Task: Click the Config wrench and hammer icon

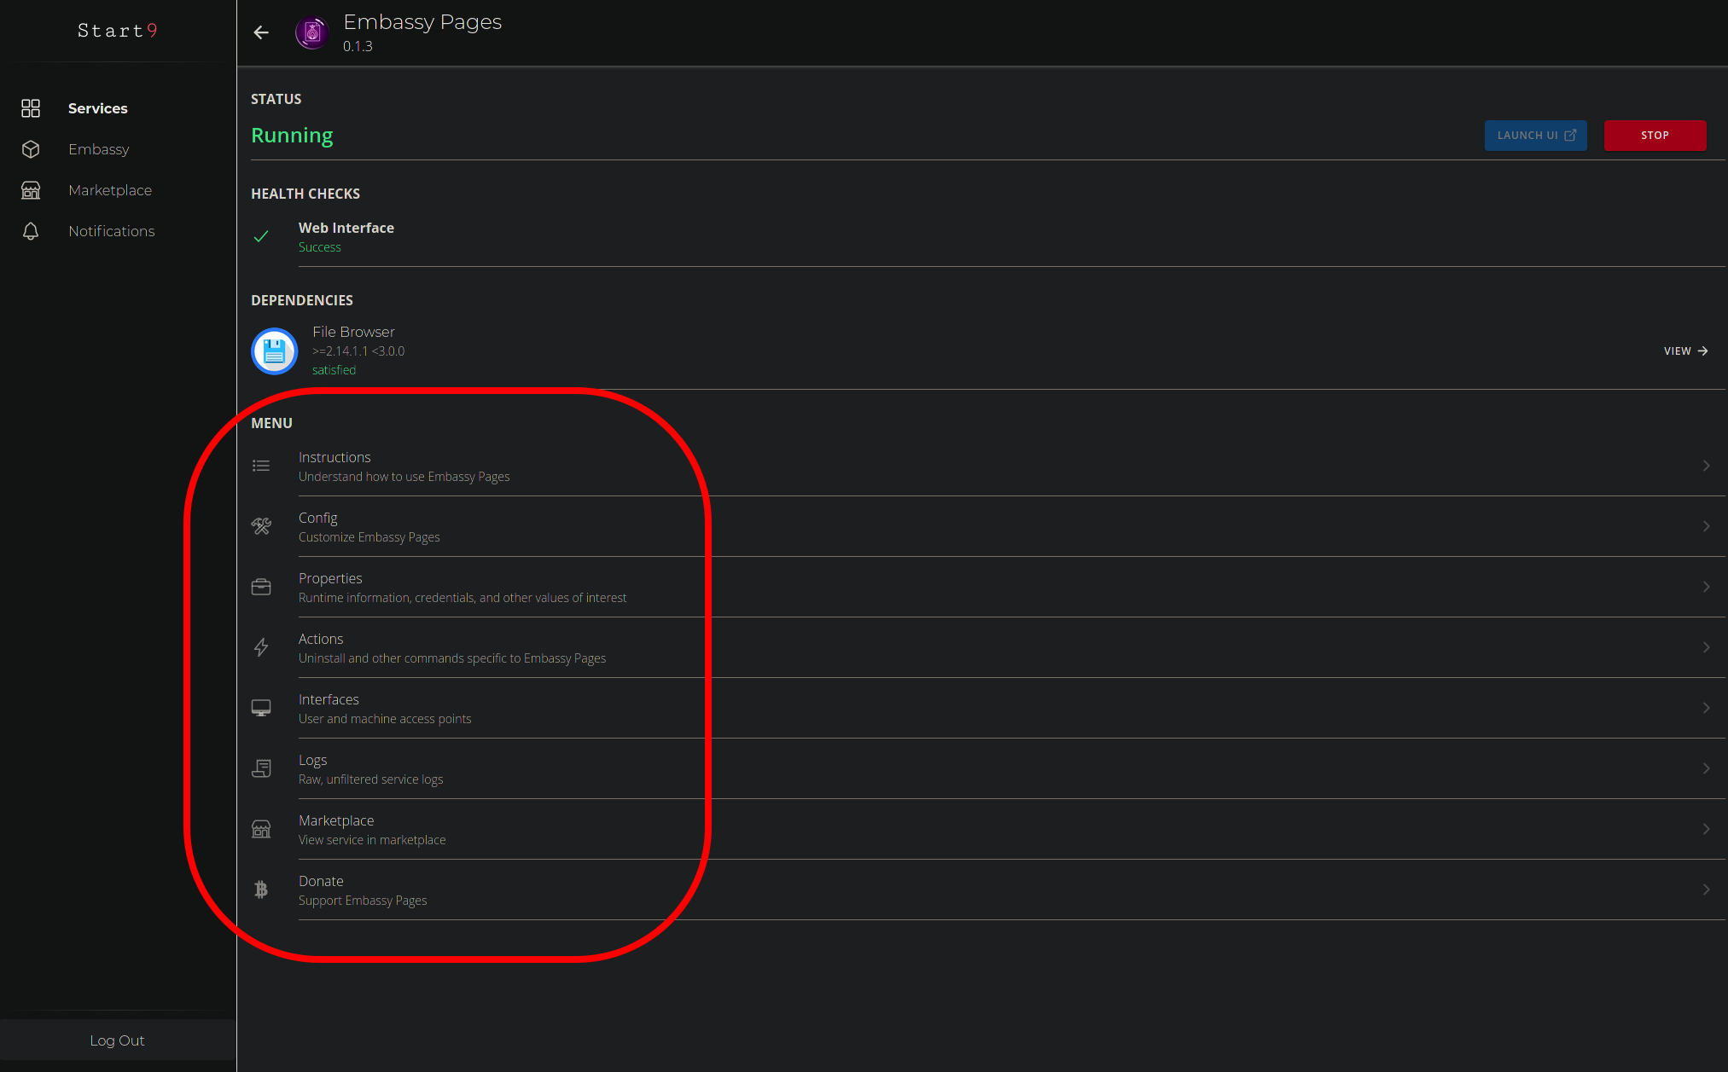Action: point(261,526)
